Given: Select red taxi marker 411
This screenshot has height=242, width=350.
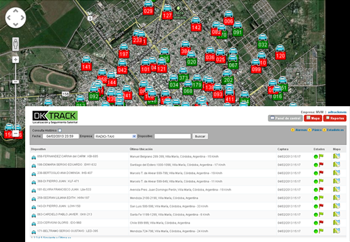Looking at the screenshot, I should [230, 96].
